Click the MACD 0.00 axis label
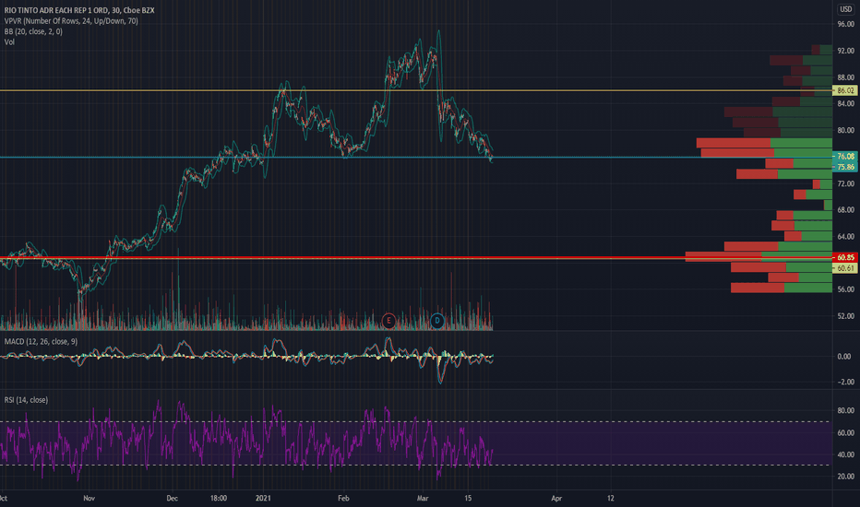This screenshot has width=860, height=507. [x=846, y=356]
